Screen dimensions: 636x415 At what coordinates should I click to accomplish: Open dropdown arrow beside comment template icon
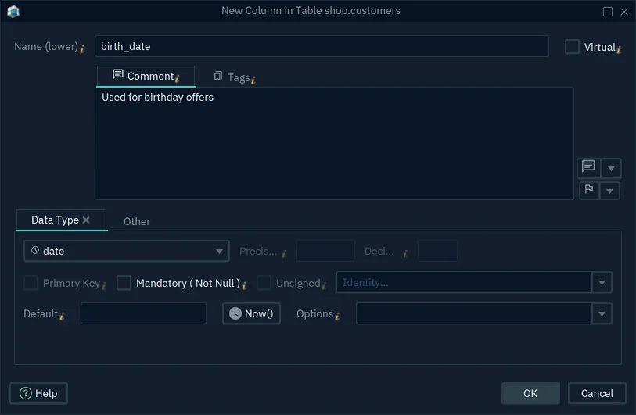[611, 168]
